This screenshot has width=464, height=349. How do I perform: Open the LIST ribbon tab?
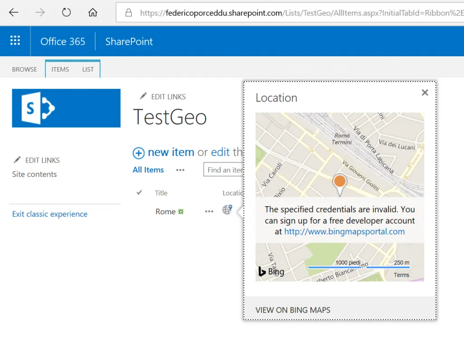pyautogui.click(x=88, y=69)
